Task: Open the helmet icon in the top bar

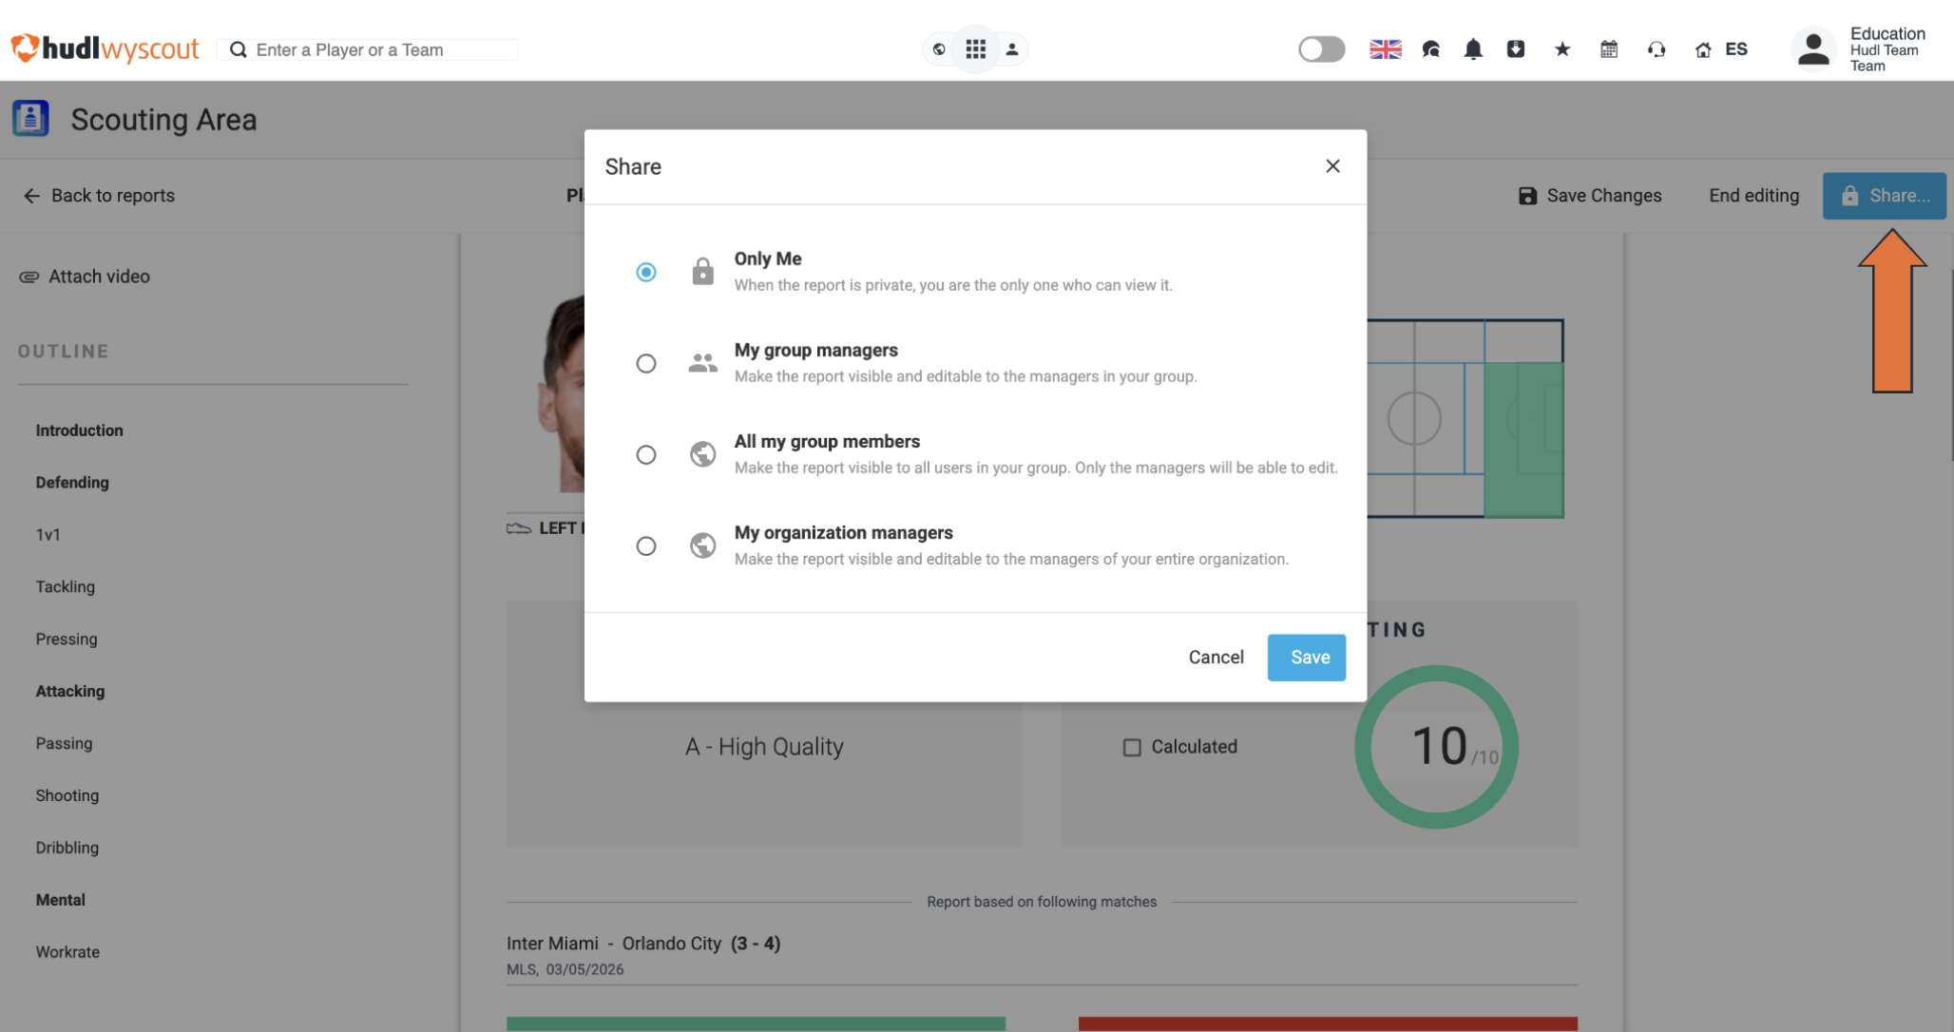Action: 1430,49
